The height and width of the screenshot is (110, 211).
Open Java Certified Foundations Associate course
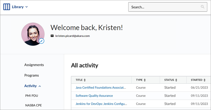tap(101, 87)
